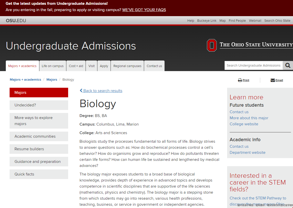This screenshot has height=208, width=293.
Task: Click the Majors breadcrumb link
Action: (x=52, y=80)
